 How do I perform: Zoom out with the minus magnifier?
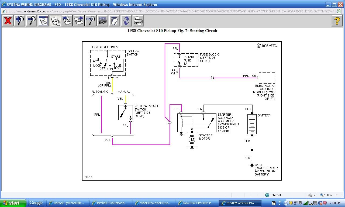coord(32,21)
